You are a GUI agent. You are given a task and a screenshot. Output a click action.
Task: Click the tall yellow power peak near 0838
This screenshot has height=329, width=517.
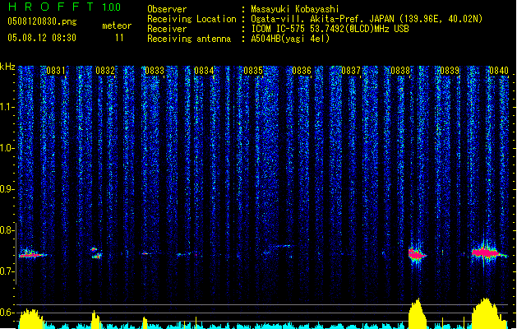pyautogui.click(x=418, y=313)
